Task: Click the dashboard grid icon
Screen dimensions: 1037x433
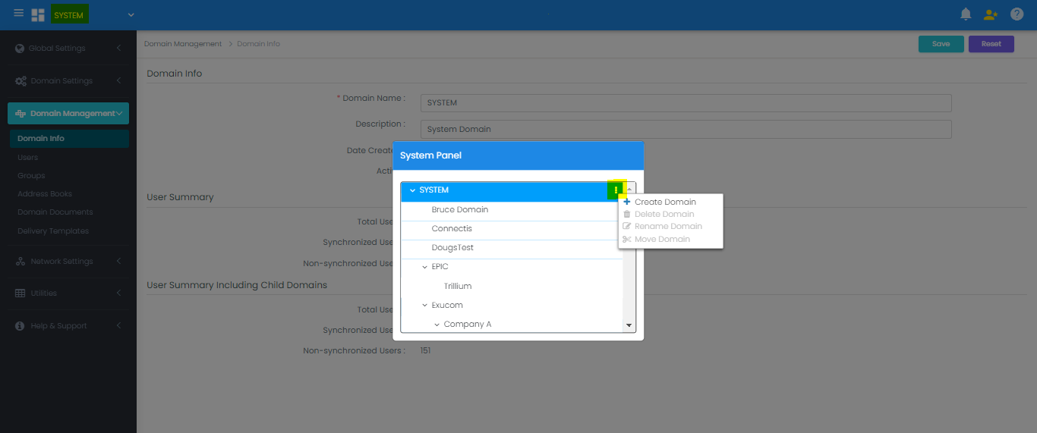Action: tap(38, 15)
